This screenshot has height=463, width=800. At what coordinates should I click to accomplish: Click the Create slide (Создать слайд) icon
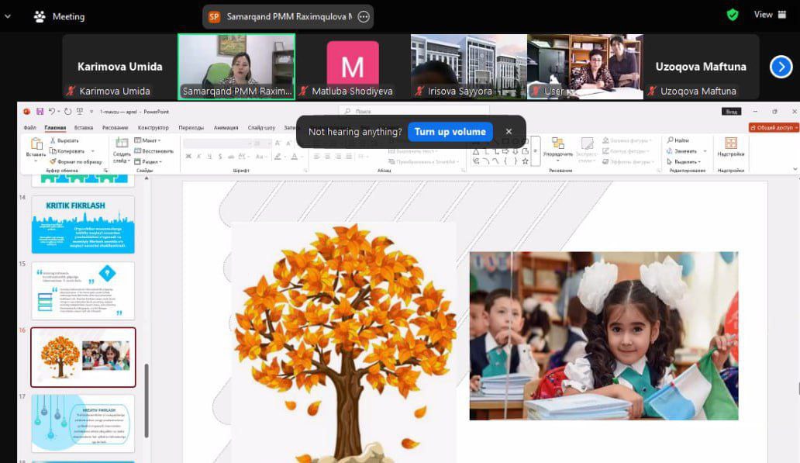pos(122,144)
